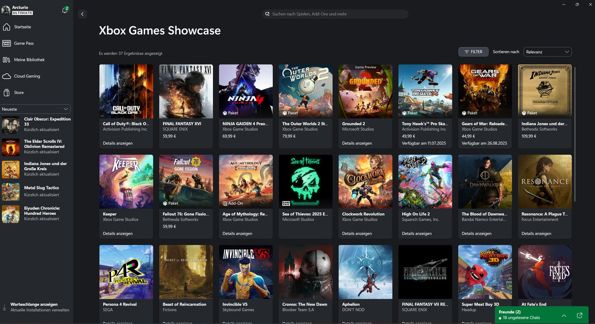Open Age of Mythology add-on cover
The image size is (595, 324).
(x=246, y=182)
